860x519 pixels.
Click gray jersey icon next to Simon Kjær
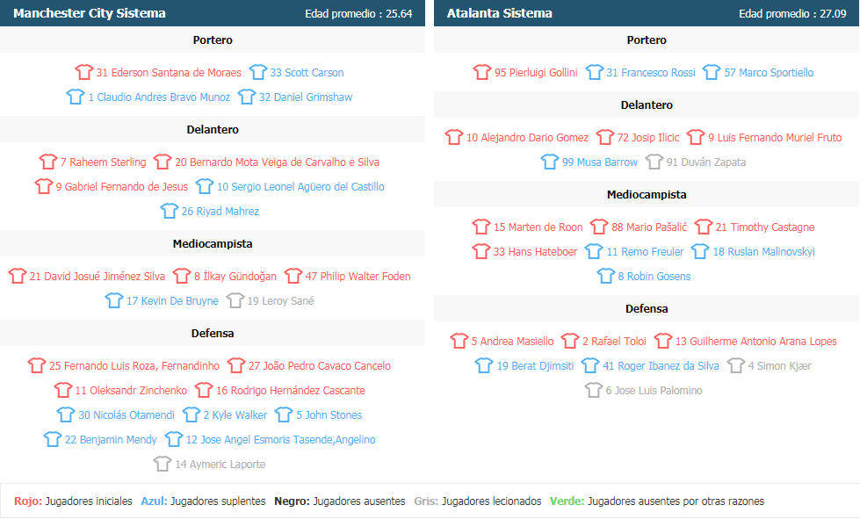click(x=736, y=365)
